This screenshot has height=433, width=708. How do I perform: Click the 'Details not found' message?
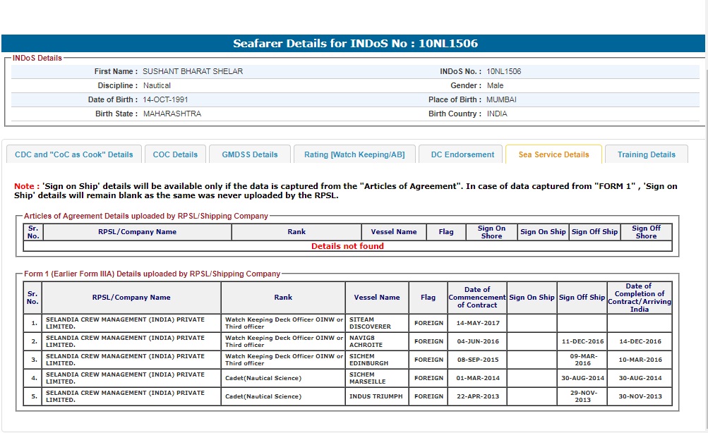[347, 246]
